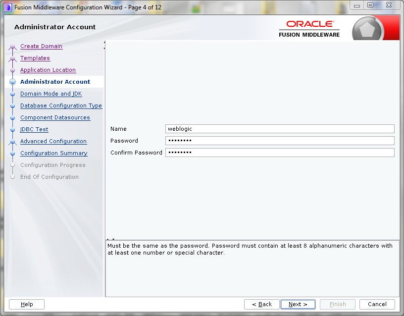
Task: Open the JDBC Test step
Action: click(34, 129)
